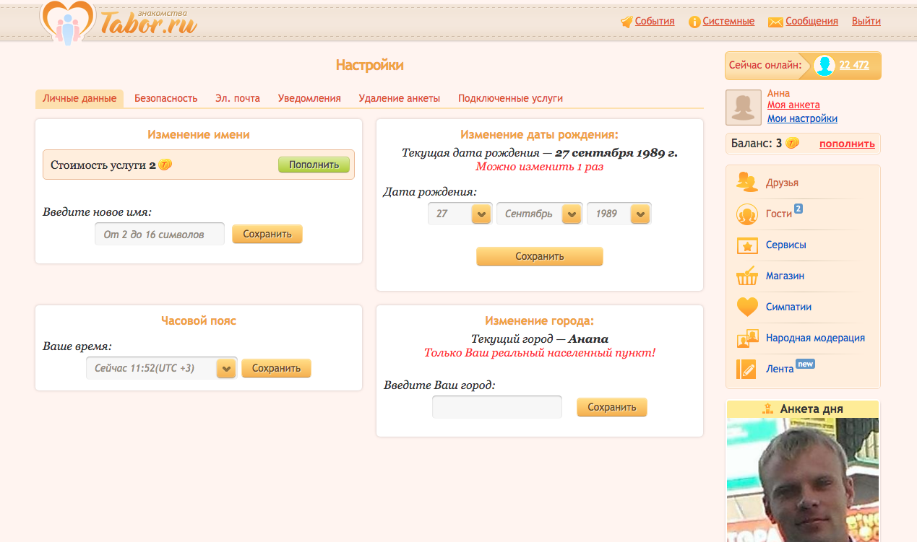The width and height of the screenshot is (917, 542).
Task: Switch to the Безопасность tab
Action: 165,98
